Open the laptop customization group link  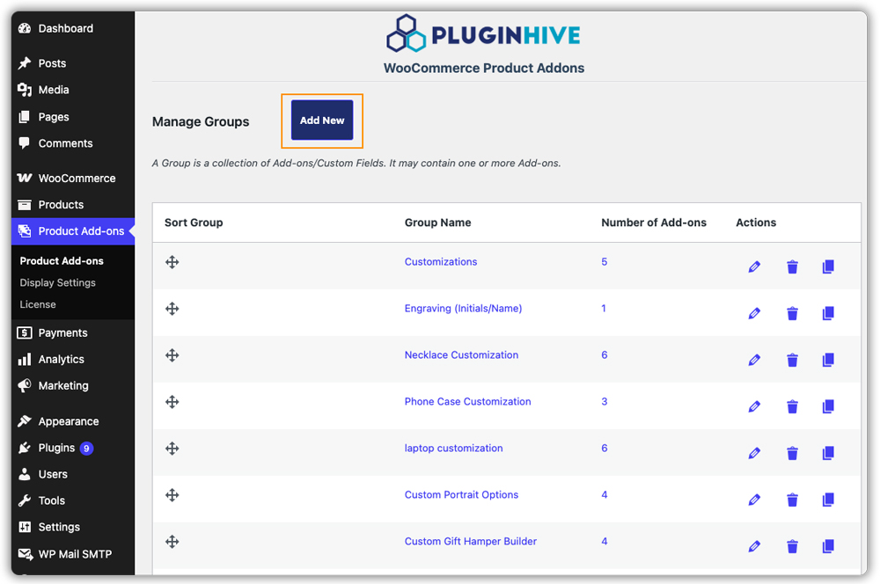pyautogui.click(x=453, y=449)
